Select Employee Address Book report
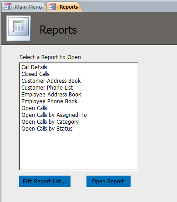Screen dimensions: 177x202 [x=78, y=95]
